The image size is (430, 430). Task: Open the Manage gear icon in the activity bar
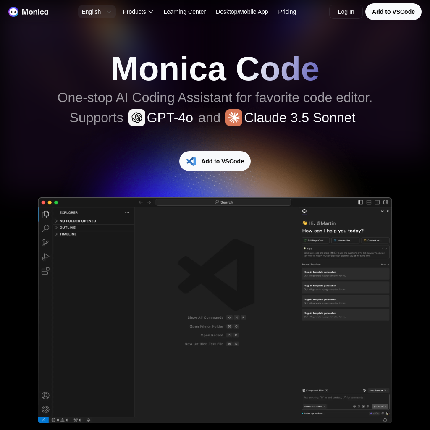(x=45, y=409)
